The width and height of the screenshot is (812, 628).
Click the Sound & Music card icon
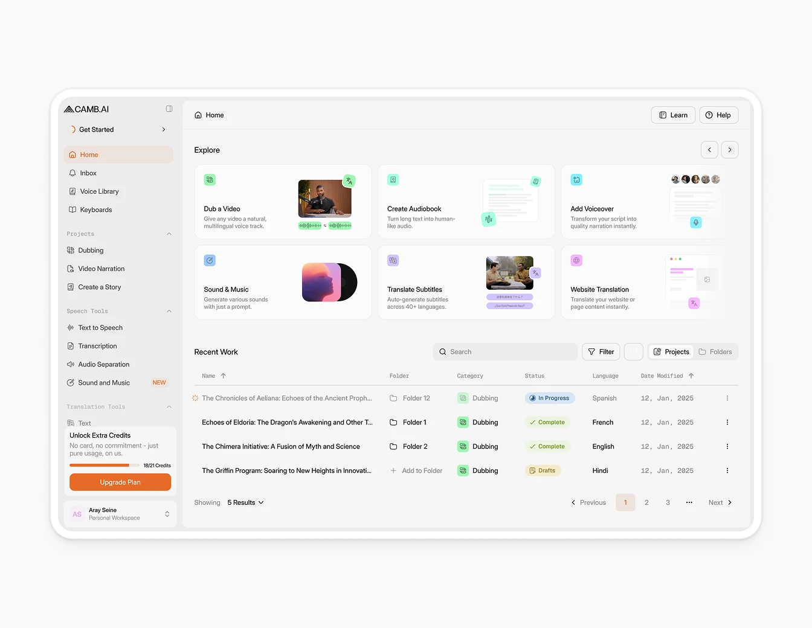coord(210,261)
